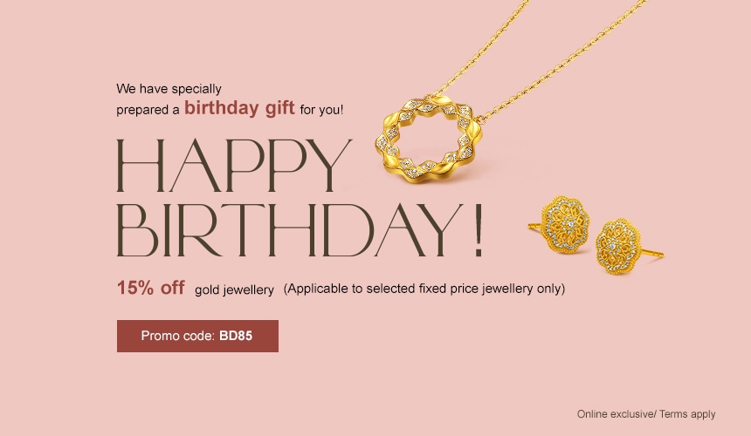Click the 'Terms apply' text

pos(687,414)
